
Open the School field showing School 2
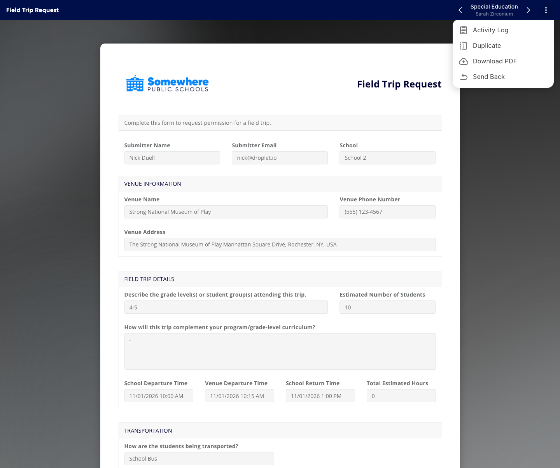tap(387, 158)
